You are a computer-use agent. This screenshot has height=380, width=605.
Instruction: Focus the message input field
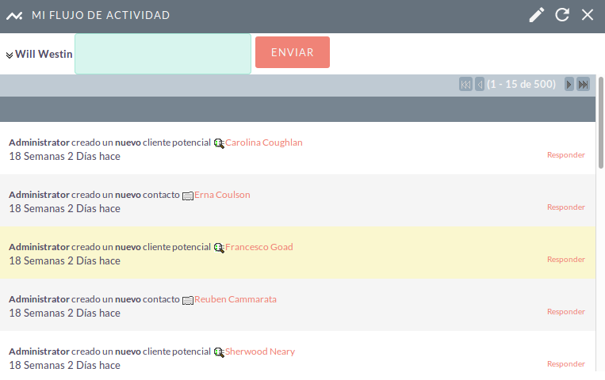click(x=163, y=54)
